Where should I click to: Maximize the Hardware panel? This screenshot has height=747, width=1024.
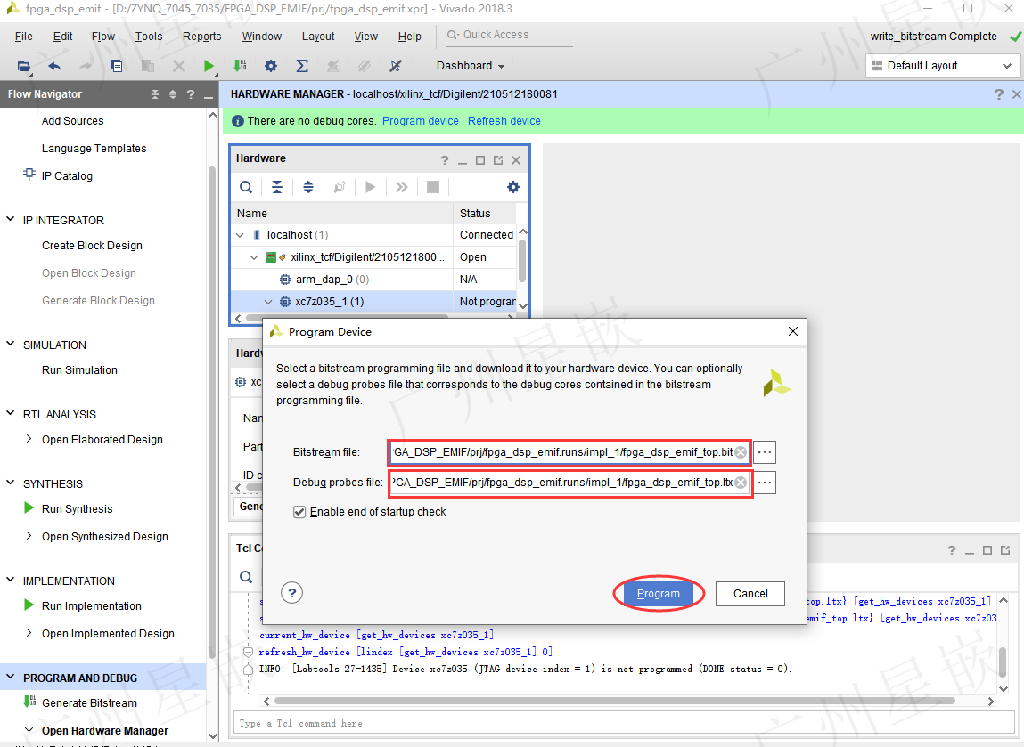click(x=480, y=160)
